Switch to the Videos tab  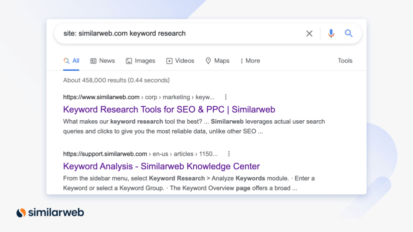pyautogui.click(x=180, y=61)
